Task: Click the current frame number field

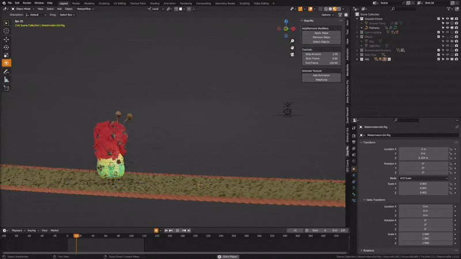Action: point(295,231)
